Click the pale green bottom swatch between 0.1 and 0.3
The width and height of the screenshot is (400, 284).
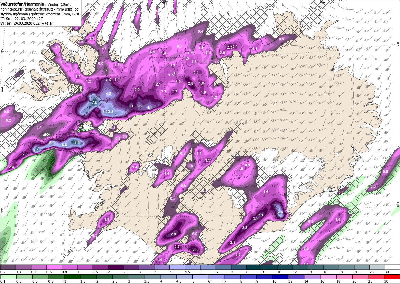(8, 277)
